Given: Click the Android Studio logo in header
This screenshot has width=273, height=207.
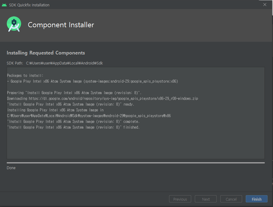Looking at the screenshot, I should [14, 24].
